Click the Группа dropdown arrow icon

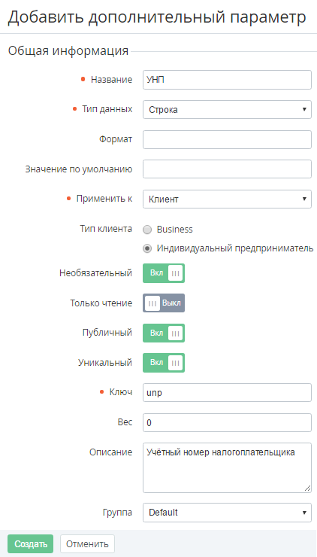[304, 513]
